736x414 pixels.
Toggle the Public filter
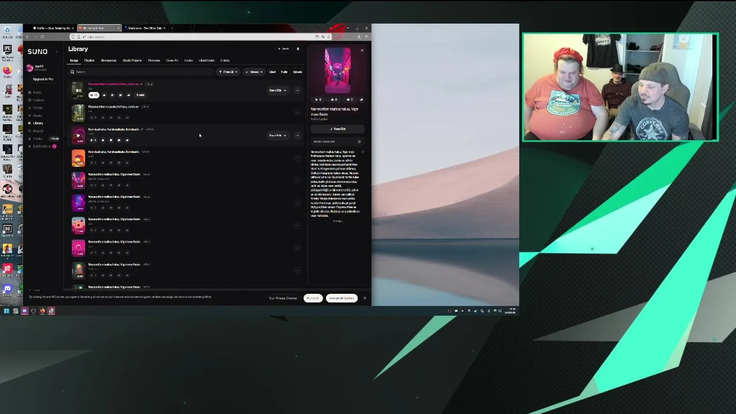click(284, 72)
